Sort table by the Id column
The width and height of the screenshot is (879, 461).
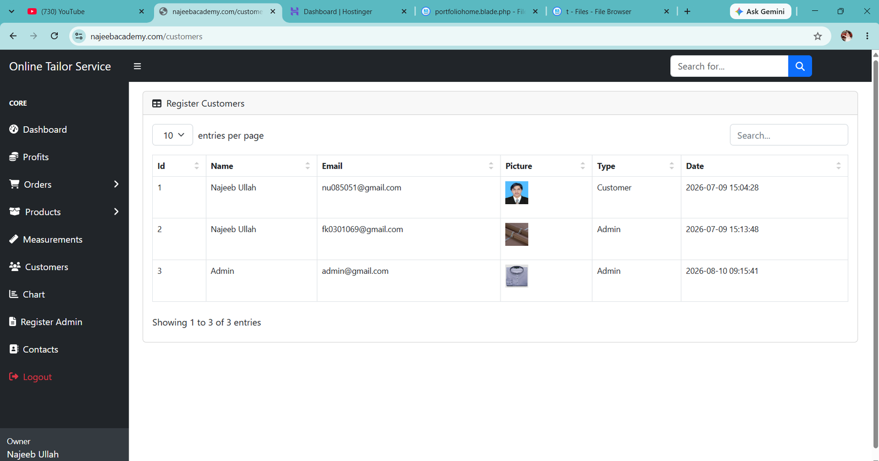coord(179,166)
